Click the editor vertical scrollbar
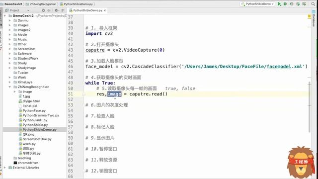Viewport: 318px width, 179px height. point(309,106)
